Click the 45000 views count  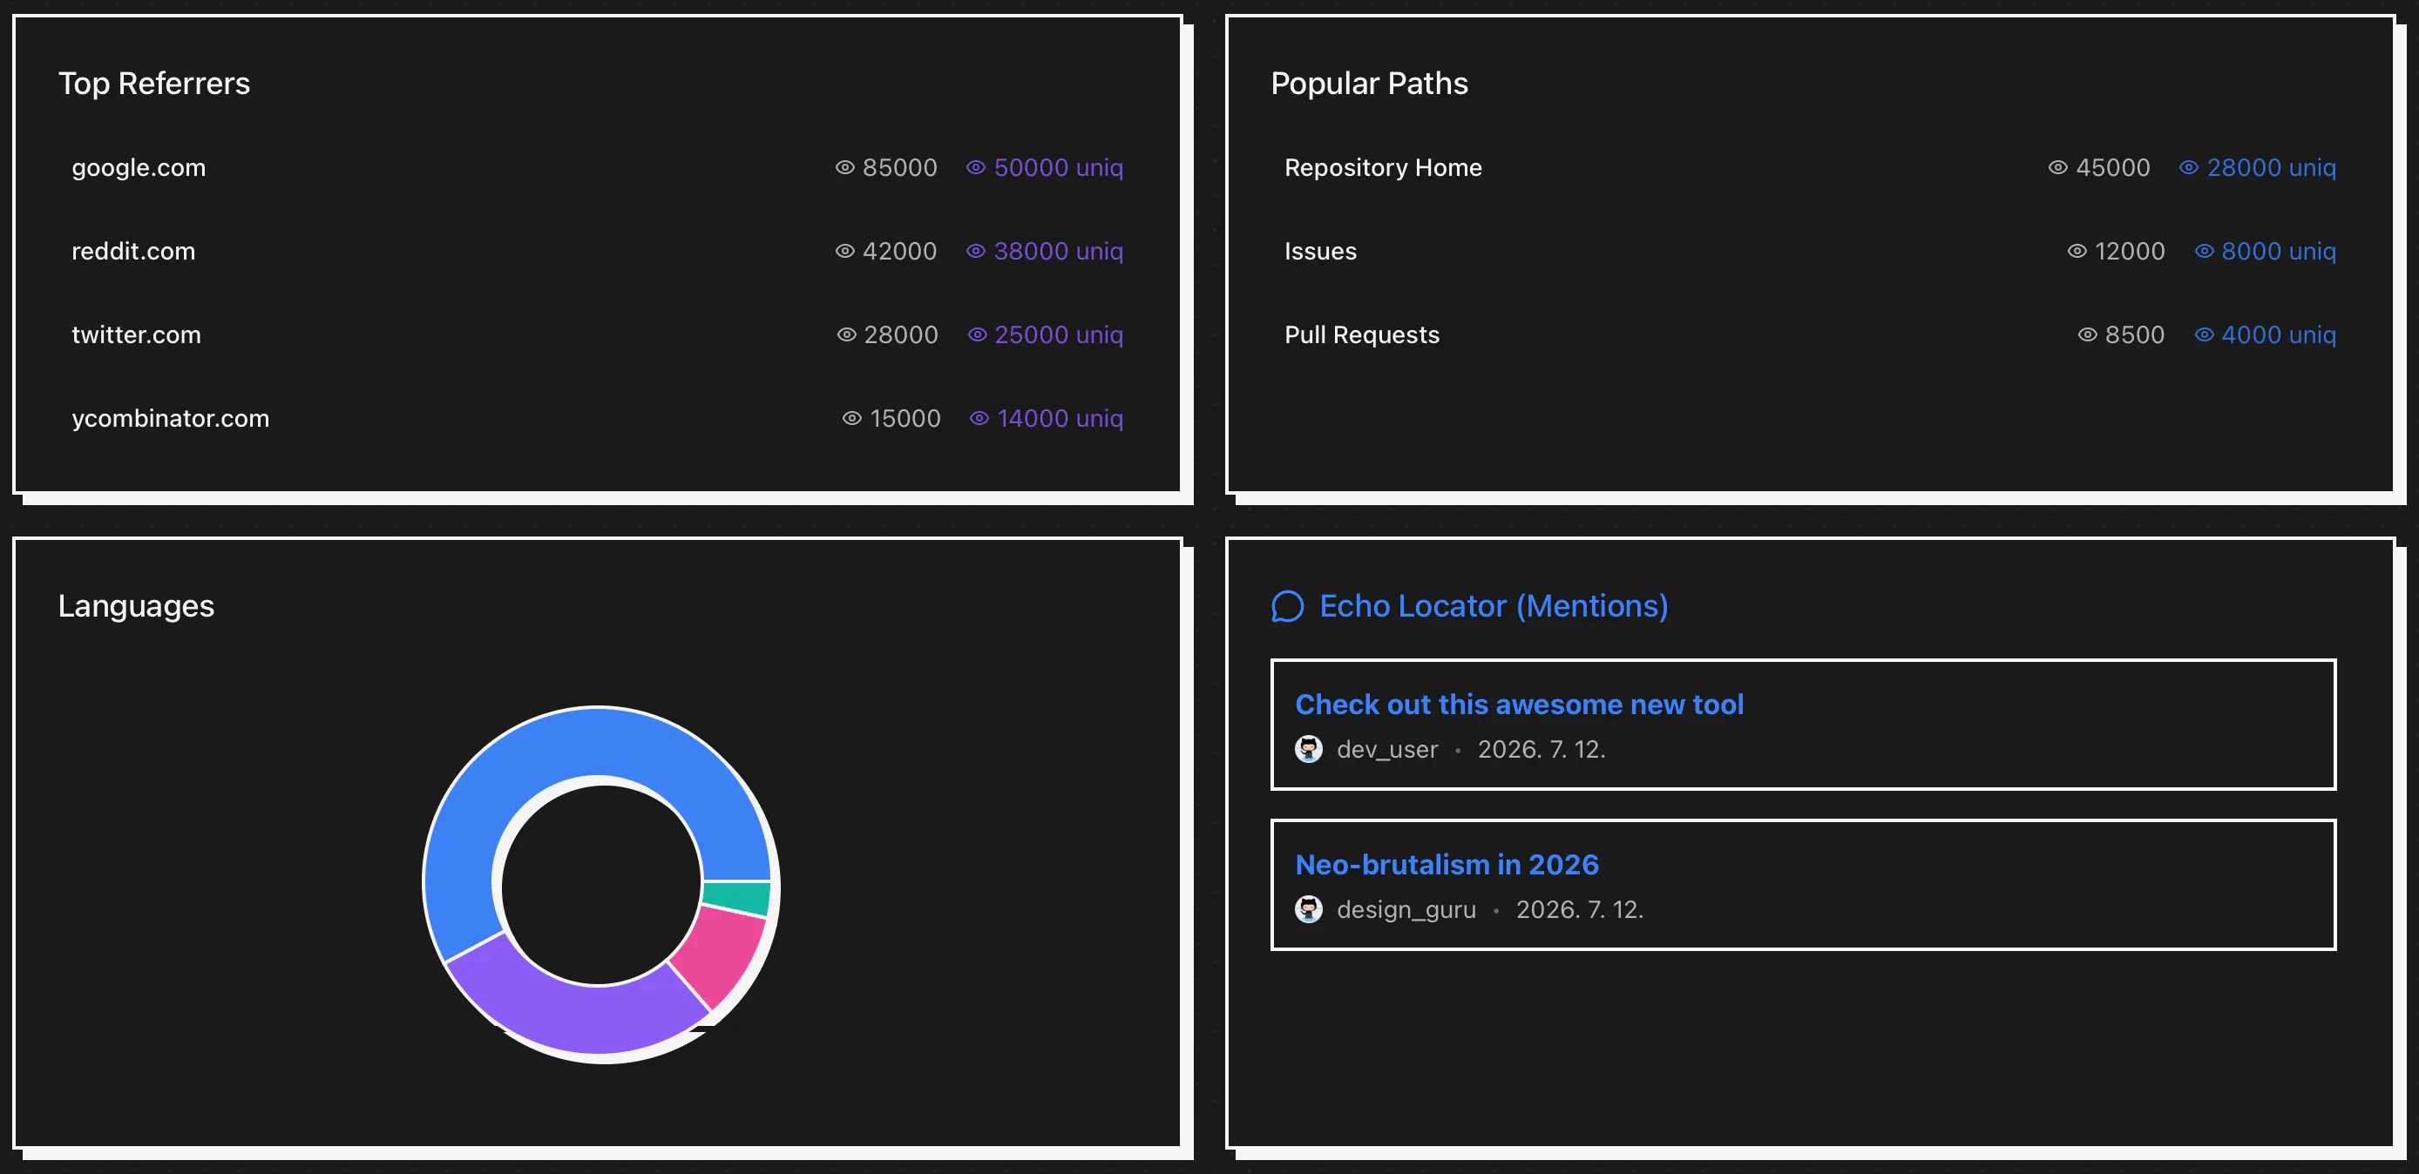[x=2113, y=167]
